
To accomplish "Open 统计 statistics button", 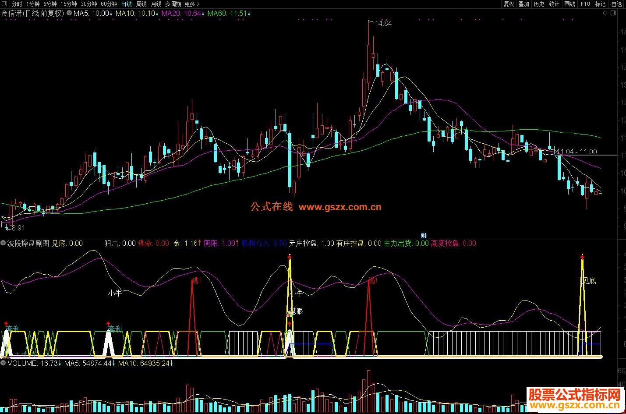I will click(x=555, y=4).
